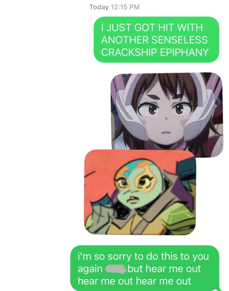The image size is (229, 291).
Task: Click the '12:15 PM' time text
Action: [125, 7]
